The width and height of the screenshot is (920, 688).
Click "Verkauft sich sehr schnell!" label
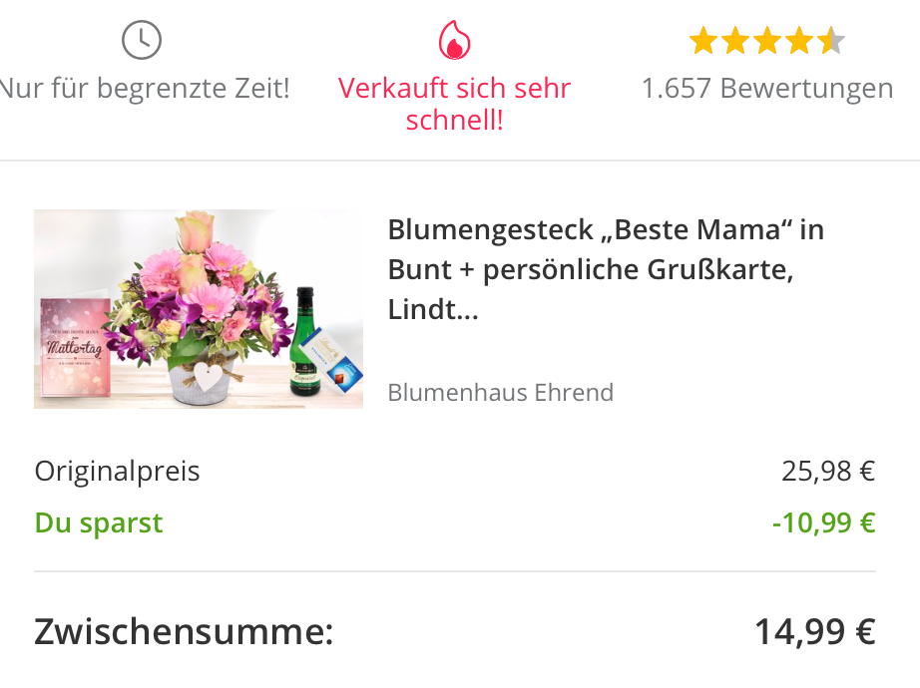coord(455,104)
